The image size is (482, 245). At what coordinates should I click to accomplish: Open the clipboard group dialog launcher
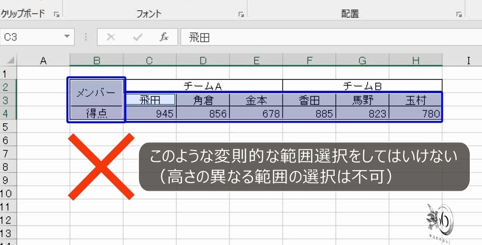coord(56,14)
